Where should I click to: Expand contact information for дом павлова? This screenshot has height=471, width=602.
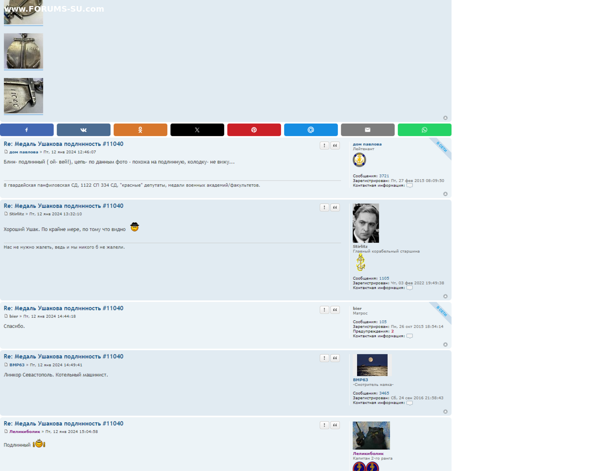(x=409, y=186)
